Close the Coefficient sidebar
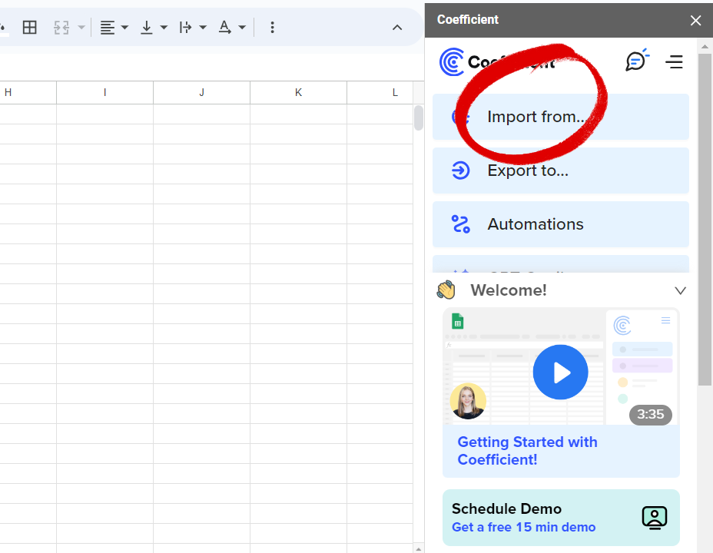Image resolution: width=713 pixels, height=553 pixels. [x=695, y=20]
